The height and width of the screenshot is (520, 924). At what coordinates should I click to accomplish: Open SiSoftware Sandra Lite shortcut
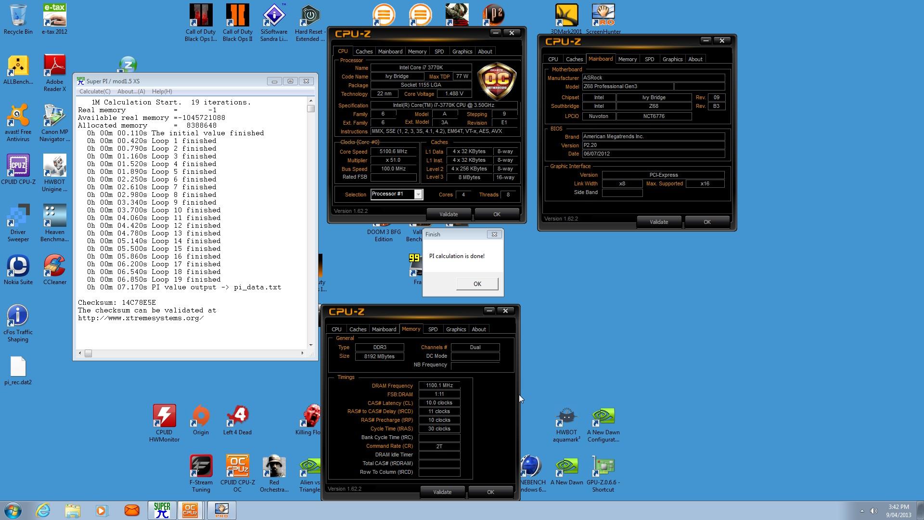click(x=274, y=23)
